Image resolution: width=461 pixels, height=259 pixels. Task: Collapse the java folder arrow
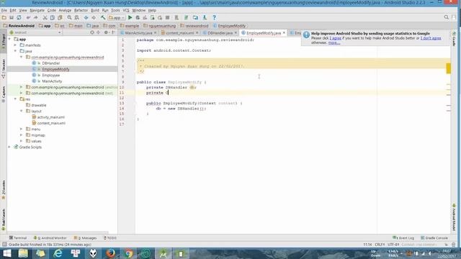[x=15, y=51]
